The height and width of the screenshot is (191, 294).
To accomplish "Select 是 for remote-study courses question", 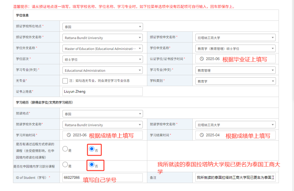I will (65, 149).
